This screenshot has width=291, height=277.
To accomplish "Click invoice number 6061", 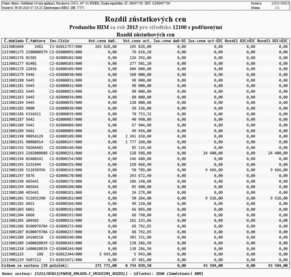I will pyautogui.click(x=30, y=209).
